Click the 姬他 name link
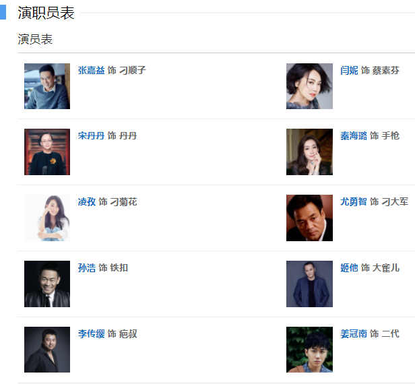The height and width of the screenshot is (384, 415). pyautogui.click(x=349, y=268)
